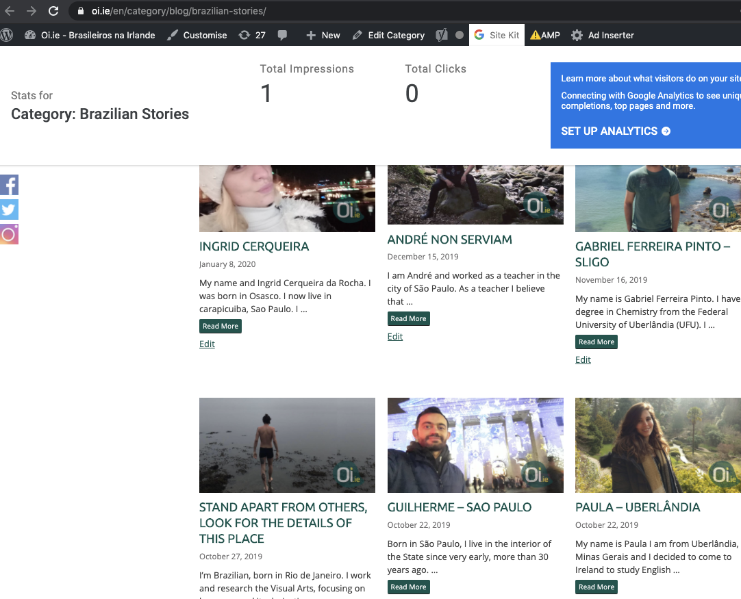The image size is (741, 599).
Task: Open the Guilherme Sao Paulo image
Action: (x=475, y=445)
